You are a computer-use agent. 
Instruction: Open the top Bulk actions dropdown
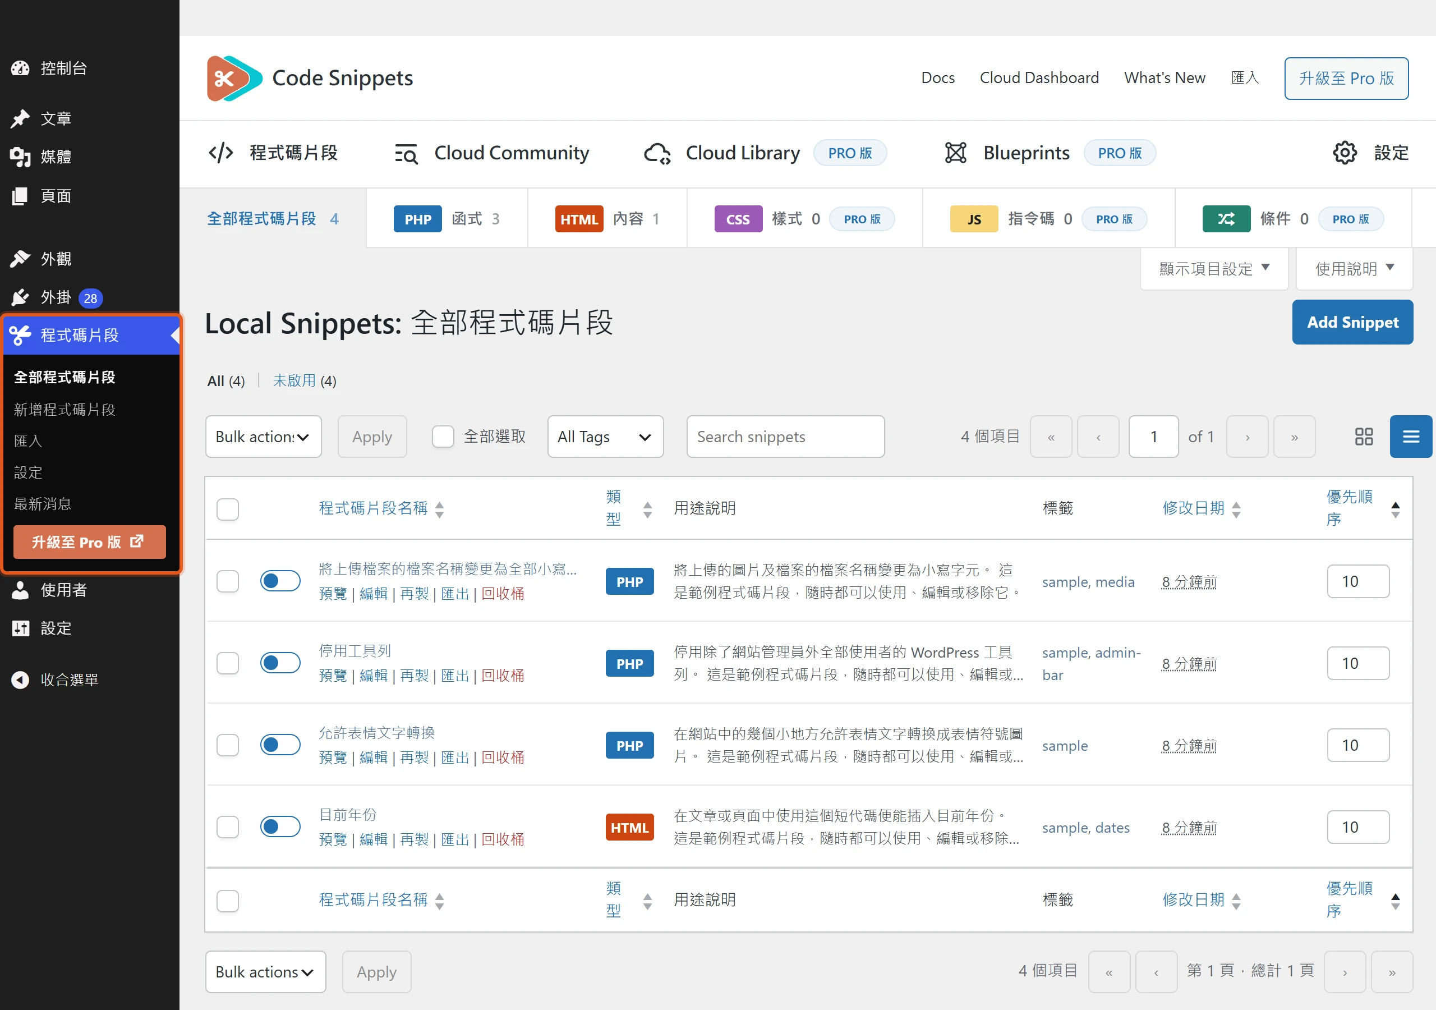click(263, 437)
